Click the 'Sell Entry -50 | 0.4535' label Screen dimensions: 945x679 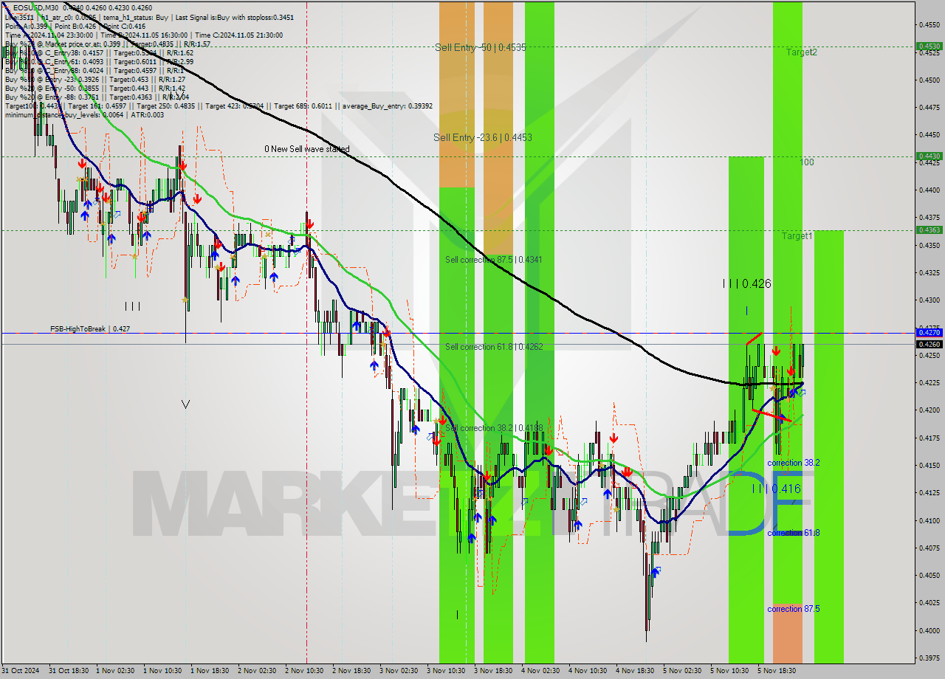[x=481, y=47]
